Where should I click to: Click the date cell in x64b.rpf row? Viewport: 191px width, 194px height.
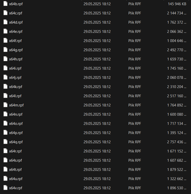tap(97, 4)
